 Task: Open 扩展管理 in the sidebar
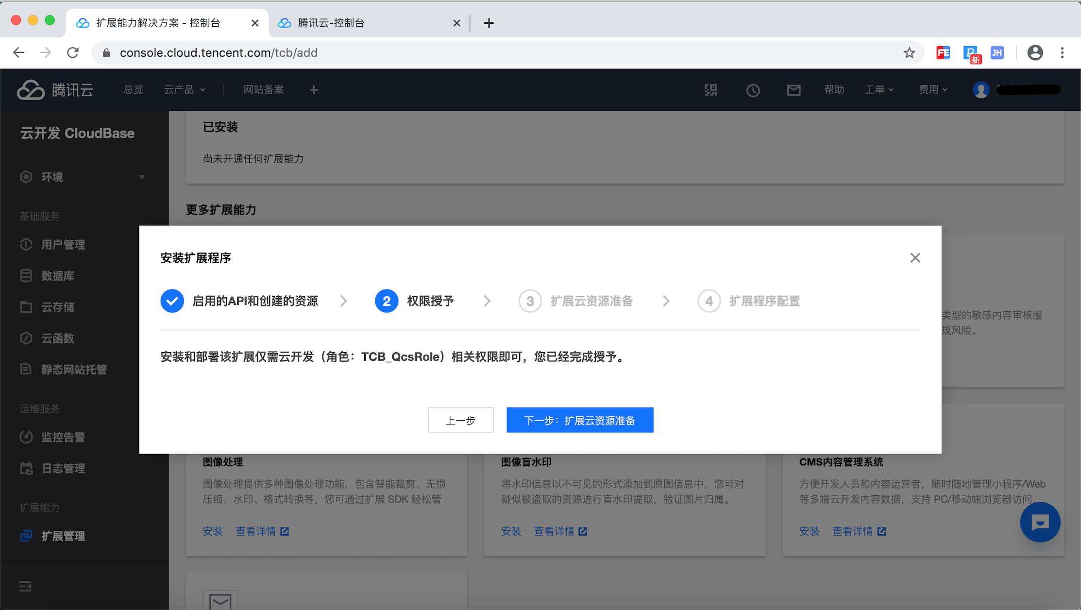point(63,536)
